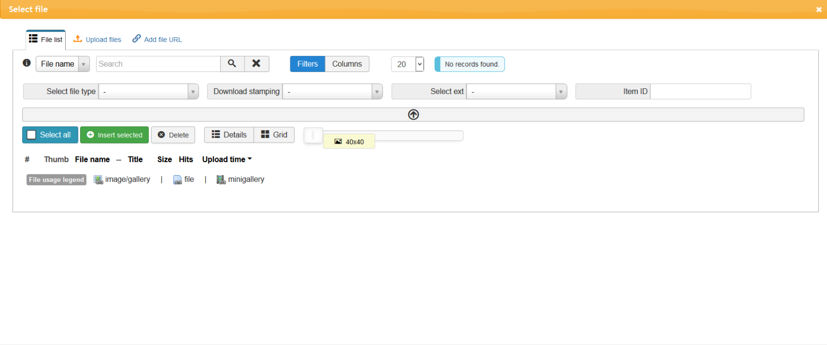Click the 40x40 thumbnail size label
827x345 pixels.
point(349,142)
